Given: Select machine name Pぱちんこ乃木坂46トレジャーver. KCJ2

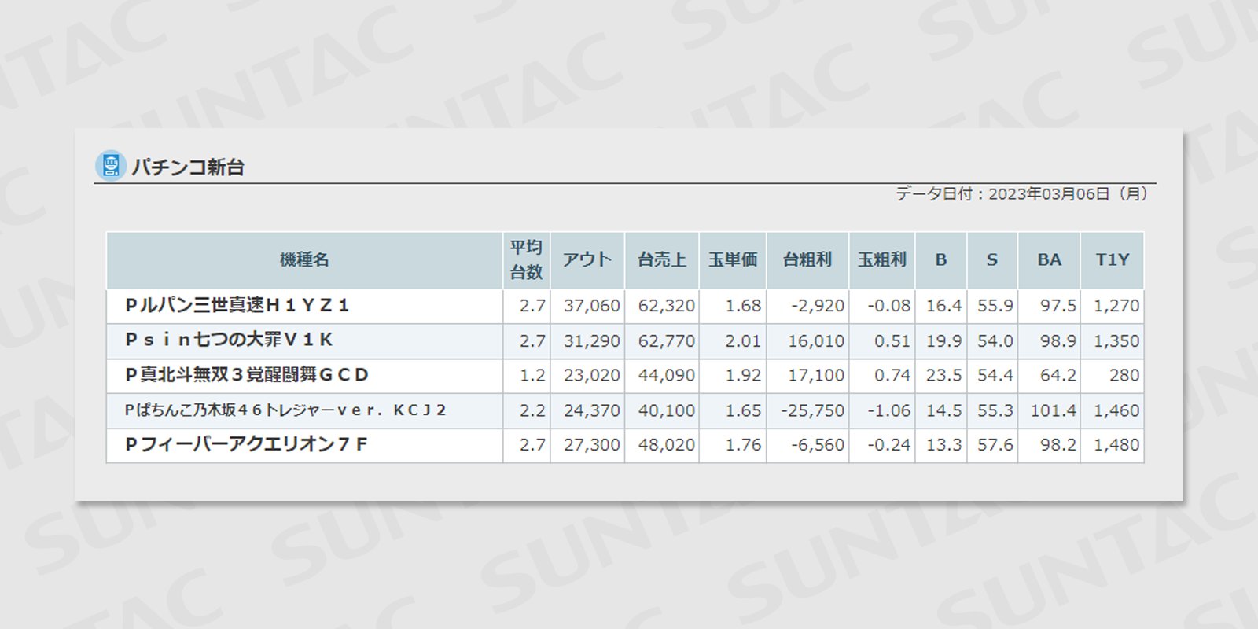Looking at the screenshot, I should [285, 410].
